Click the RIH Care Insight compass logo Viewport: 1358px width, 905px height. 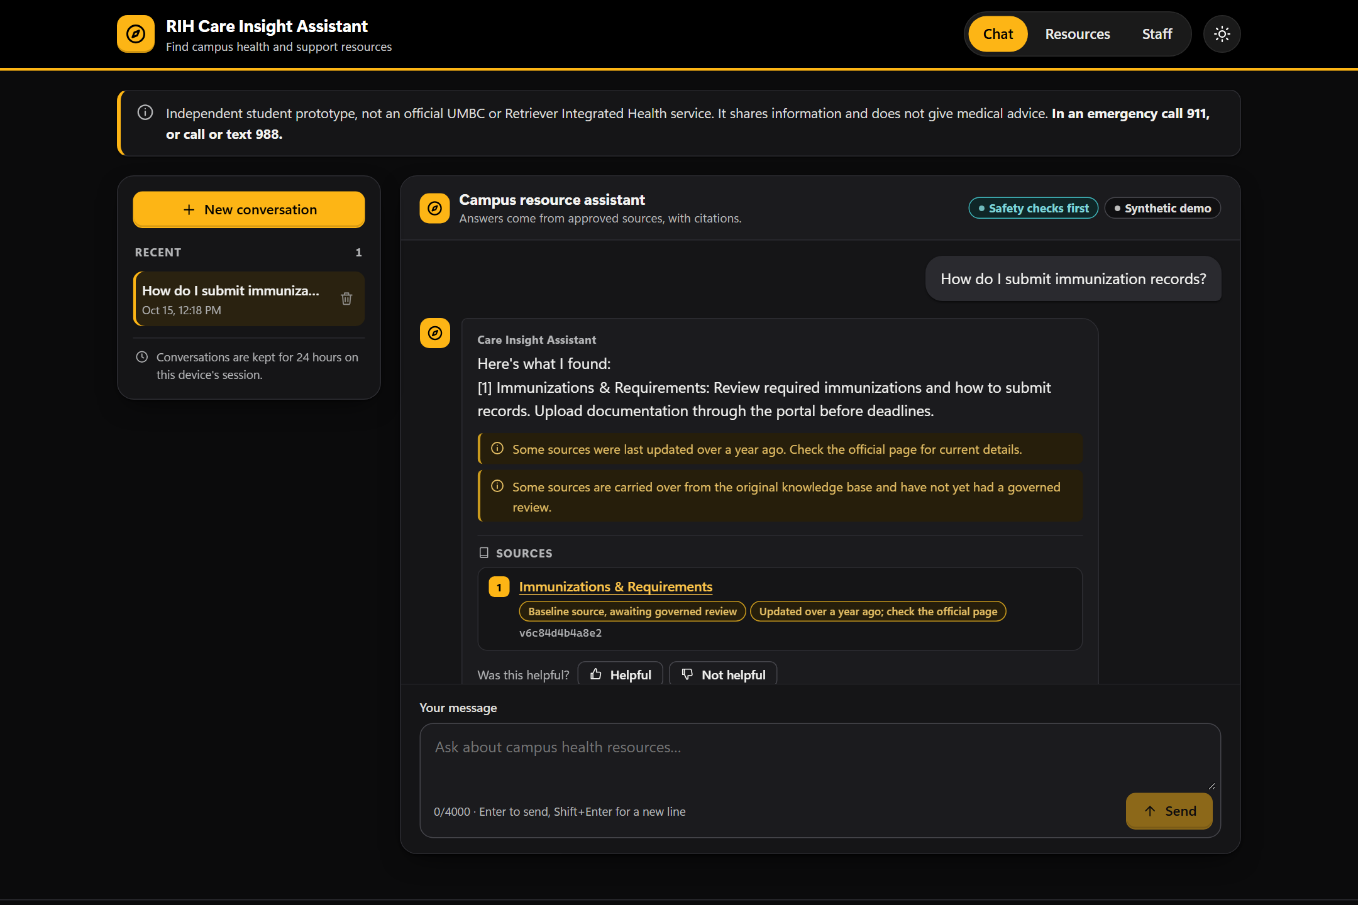(x=135, y=34)
